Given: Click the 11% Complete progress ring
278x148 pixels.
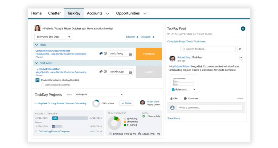Looking at the screenshot, I should pyautogui.click(x=96, y=104).
